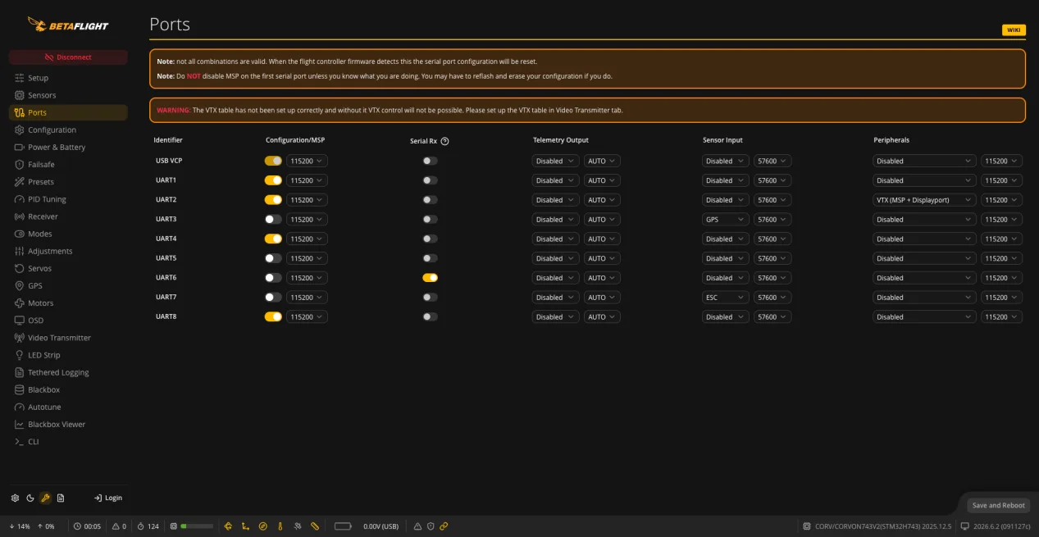Click the accelerometer axes status icon
The image size is (1039, 537).
[x=245, y=526]
